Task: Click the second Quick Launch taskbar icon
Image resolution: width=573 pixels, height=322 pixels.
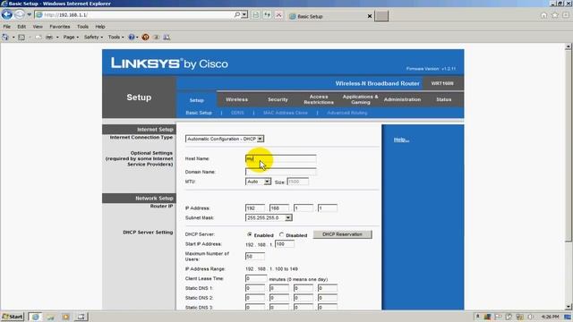Action: (50, 317)
